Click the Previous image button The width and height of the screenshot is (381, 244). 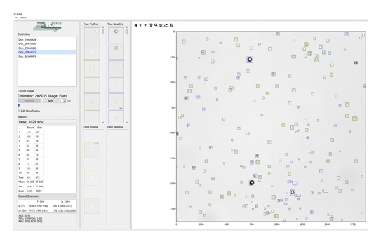tap(29, 101)
